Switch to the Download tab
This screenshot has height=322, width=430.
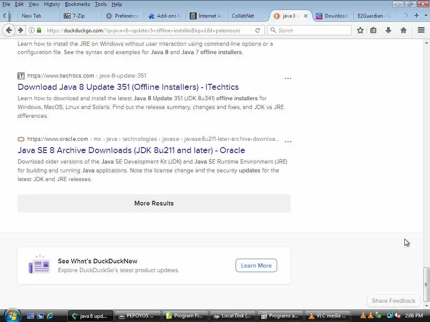[x=333, y=16]
